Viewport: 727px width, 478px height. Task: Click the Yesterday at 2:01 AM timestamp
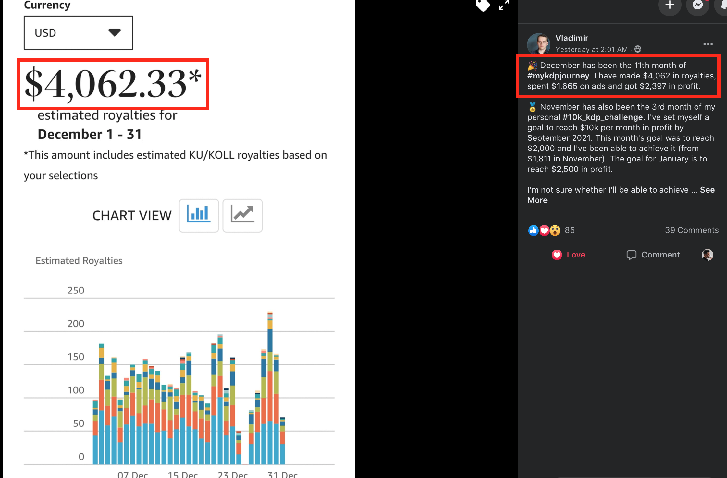point(591,49)
